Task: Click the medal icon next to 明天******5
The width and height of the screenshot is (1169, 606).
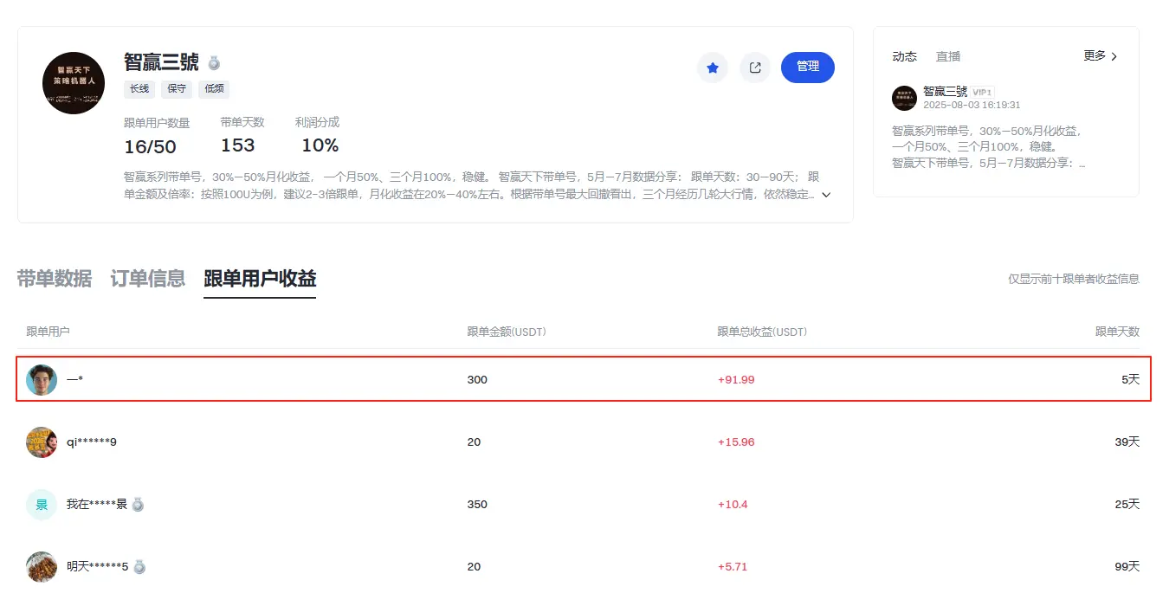Action: pyautogui.click(x=139, y=566)
